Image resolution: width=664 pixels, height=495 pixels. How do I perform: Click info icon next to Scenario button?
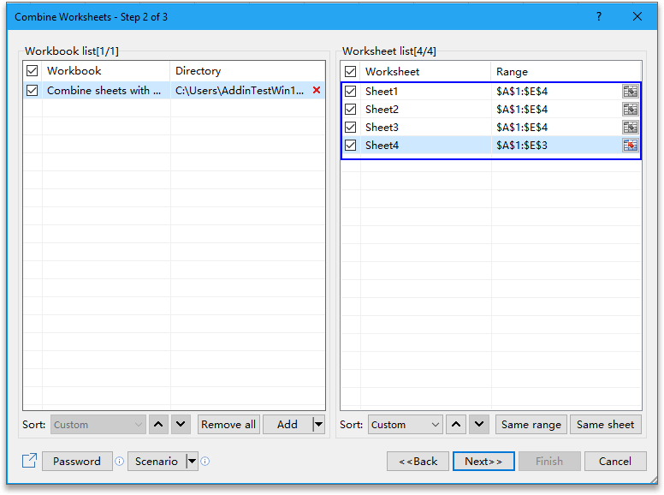(205, 461)
